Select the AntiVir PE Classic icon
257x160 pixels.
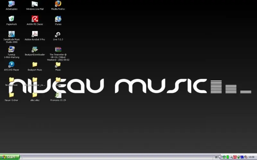coord(35,19)
